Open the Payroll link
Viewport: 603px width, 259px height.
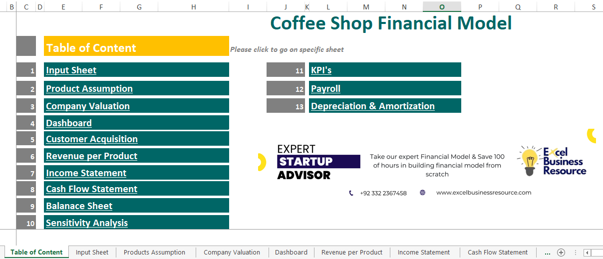pyautogui.click(x=325, y=89)
